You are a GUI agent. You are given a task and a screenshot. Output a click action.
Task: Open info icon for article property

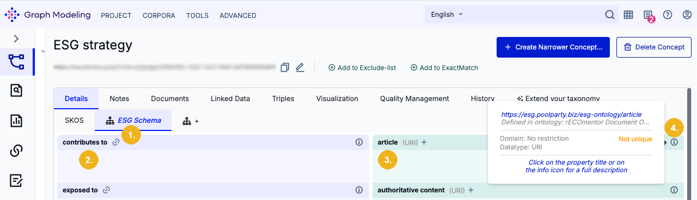click(x=674, y=142)
